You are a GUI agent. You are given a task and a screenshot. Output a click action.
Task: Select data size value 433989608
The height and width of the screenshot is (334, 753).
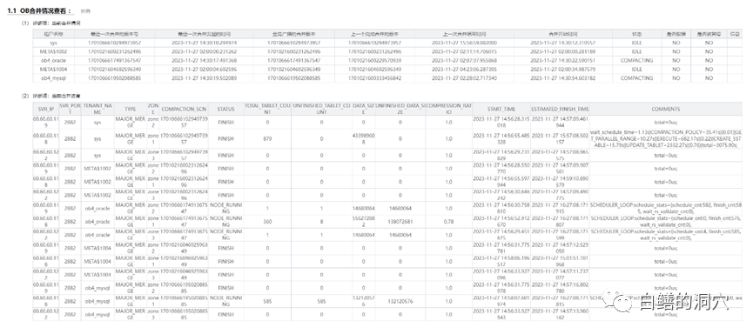click(x=363, y=138)
